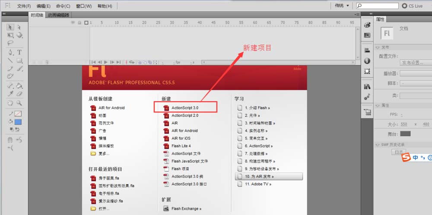The height and width of the screenshot is (215, 432).
Task: Open the 编辑(E) menu
Action: point(44,6)
